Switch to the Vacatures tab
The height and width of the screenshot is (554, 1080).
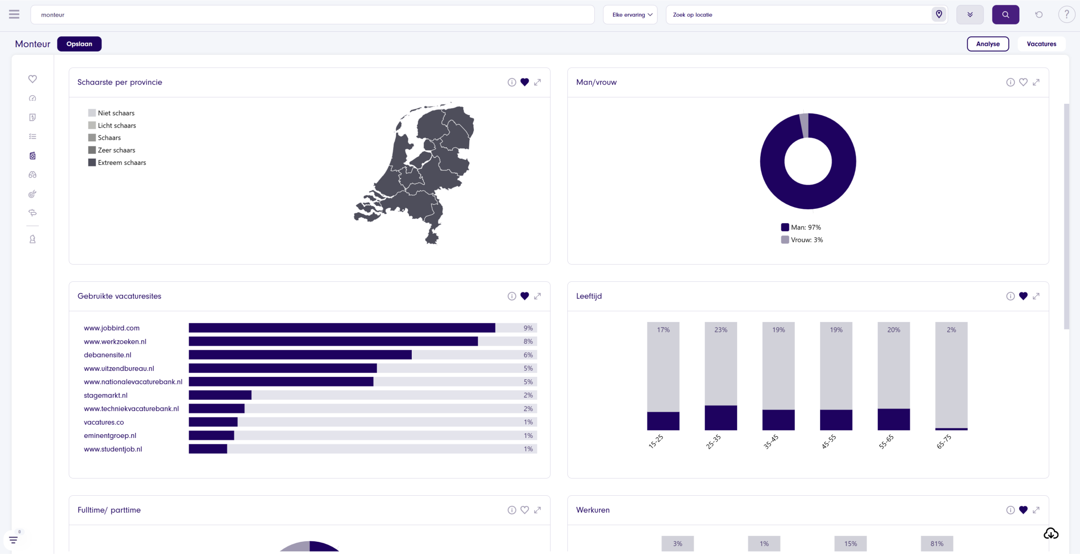pos(1041,44)
